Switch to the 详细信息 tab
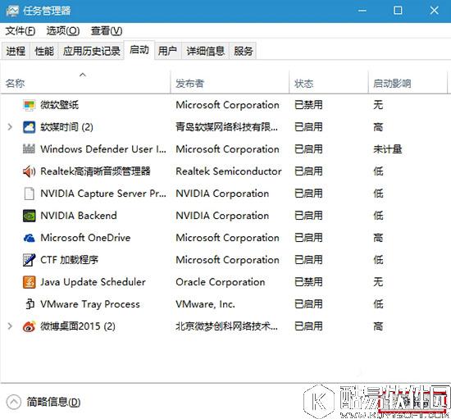This screenshot has height=419, width=451. (x=205, y=51)
